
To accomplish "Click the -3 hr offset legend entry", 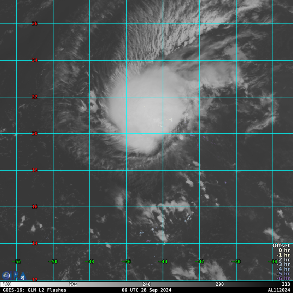I will click(x=283, y=264).
